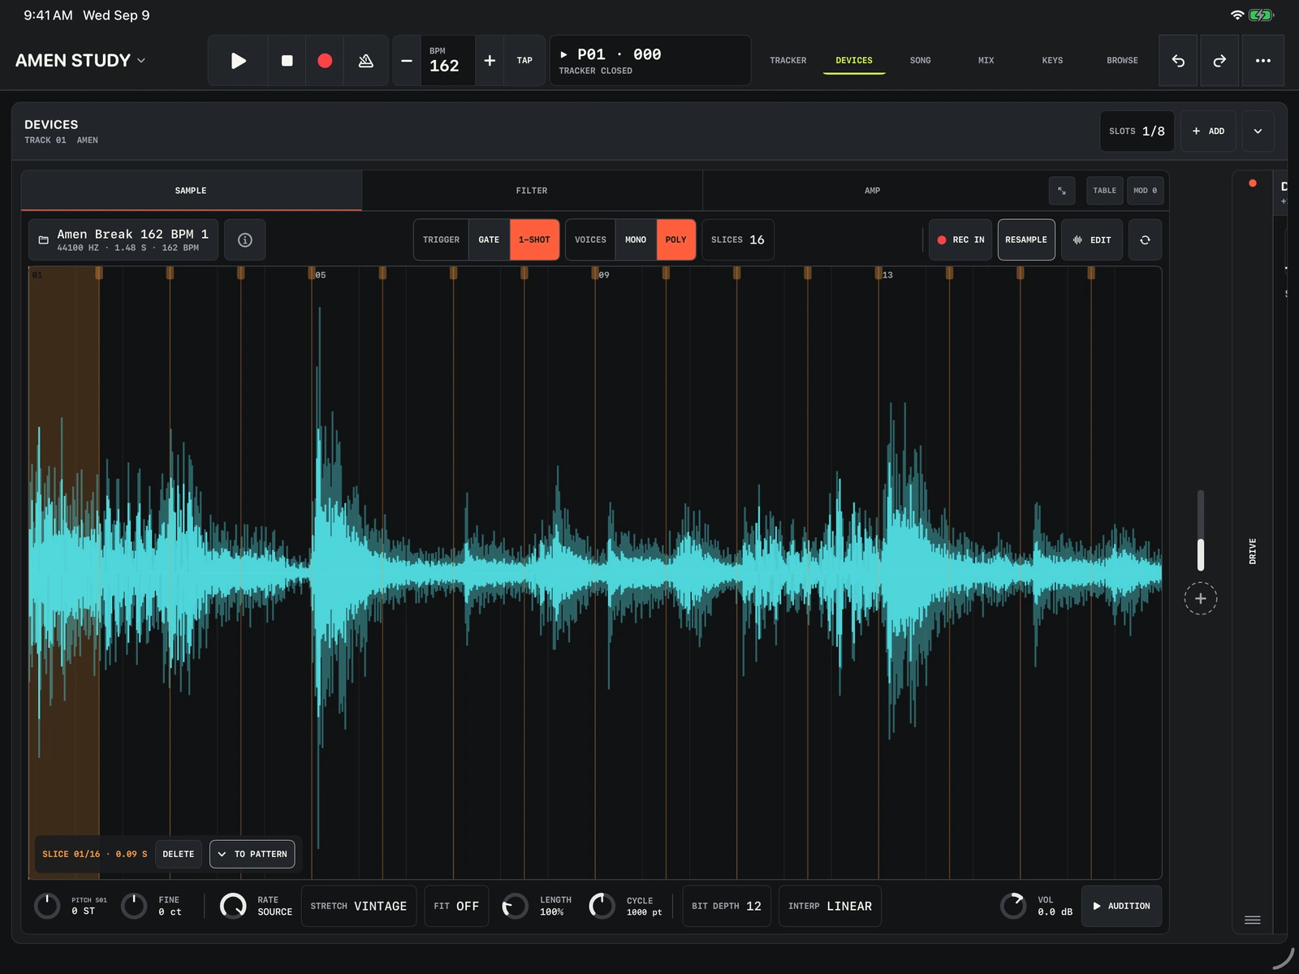Increase BPM with the plus button
This screenshot has width=1299, height=974.
pyautogui.click(x=490, y=61)
